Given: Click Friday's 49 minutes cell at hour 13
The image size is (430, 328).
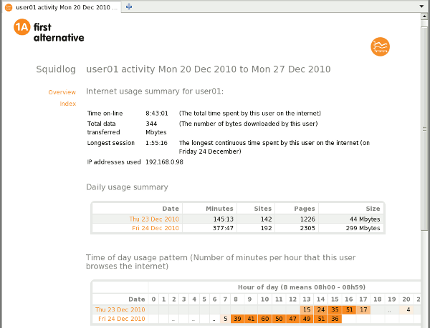Looking at the screenshot, I should [307, 319].
